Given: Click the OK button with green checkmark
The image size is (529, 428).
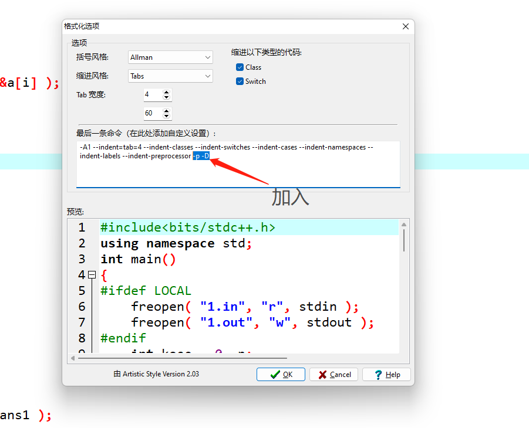Looking at the screenshot, I should 281,375.
